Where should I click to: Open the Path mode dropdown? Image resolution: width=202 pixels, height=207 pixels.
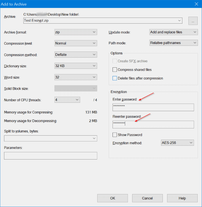pos(173,43)
